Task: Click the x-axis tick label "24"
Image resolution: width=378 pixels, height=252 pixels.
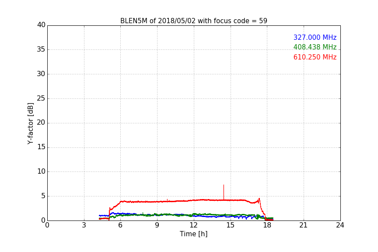Action: [x=340, y=225]
